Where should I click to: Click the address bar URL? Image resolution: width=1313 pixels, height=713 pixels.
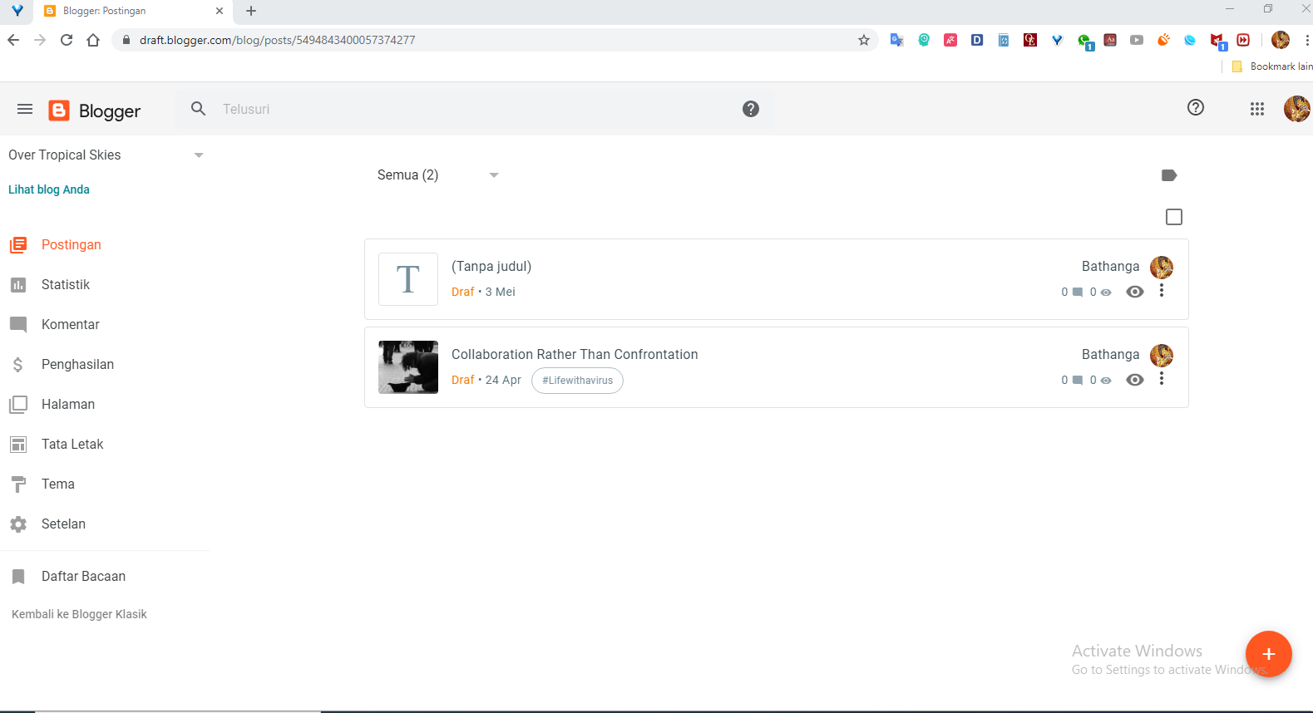(277, 40)
